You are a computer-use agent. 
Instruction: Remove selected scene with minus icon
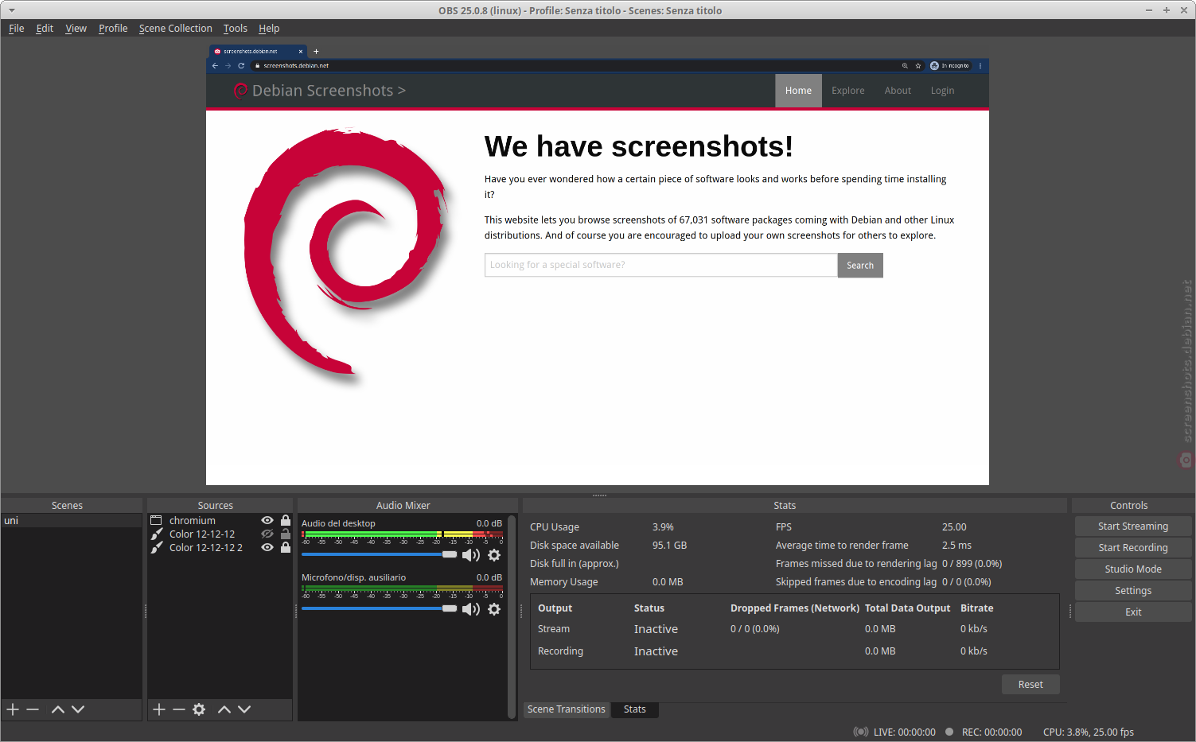click(x=33, y=709)
